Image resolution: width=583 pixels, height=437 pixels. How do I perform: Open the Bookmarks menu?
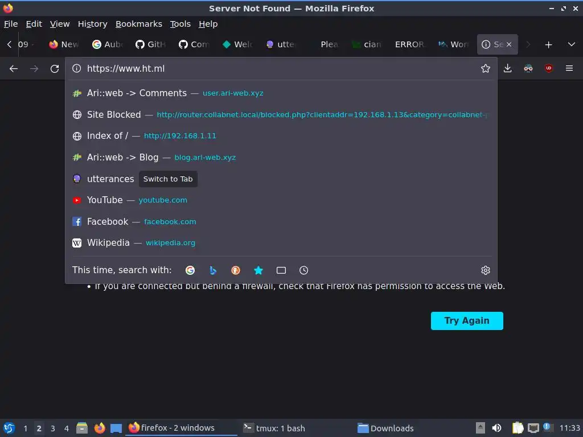pyautogui.click(x=139, y=24)
